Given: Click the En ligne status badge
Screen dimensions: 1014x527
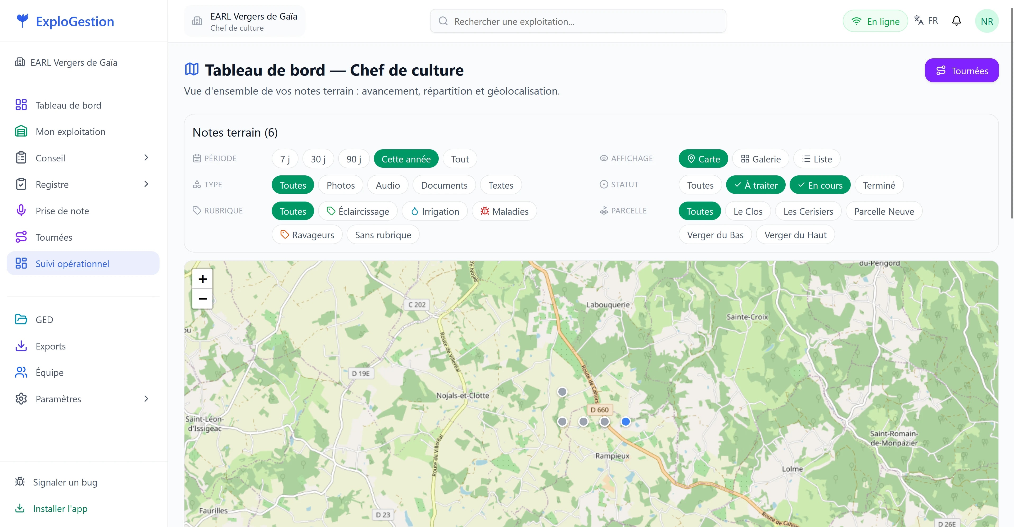Looking at the screenshot, I should [875, 21].
